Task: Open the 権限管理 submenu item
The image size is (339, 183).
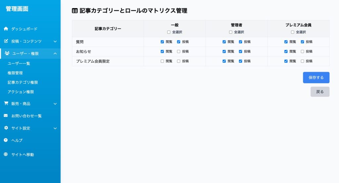Action: tap(15, 73)
